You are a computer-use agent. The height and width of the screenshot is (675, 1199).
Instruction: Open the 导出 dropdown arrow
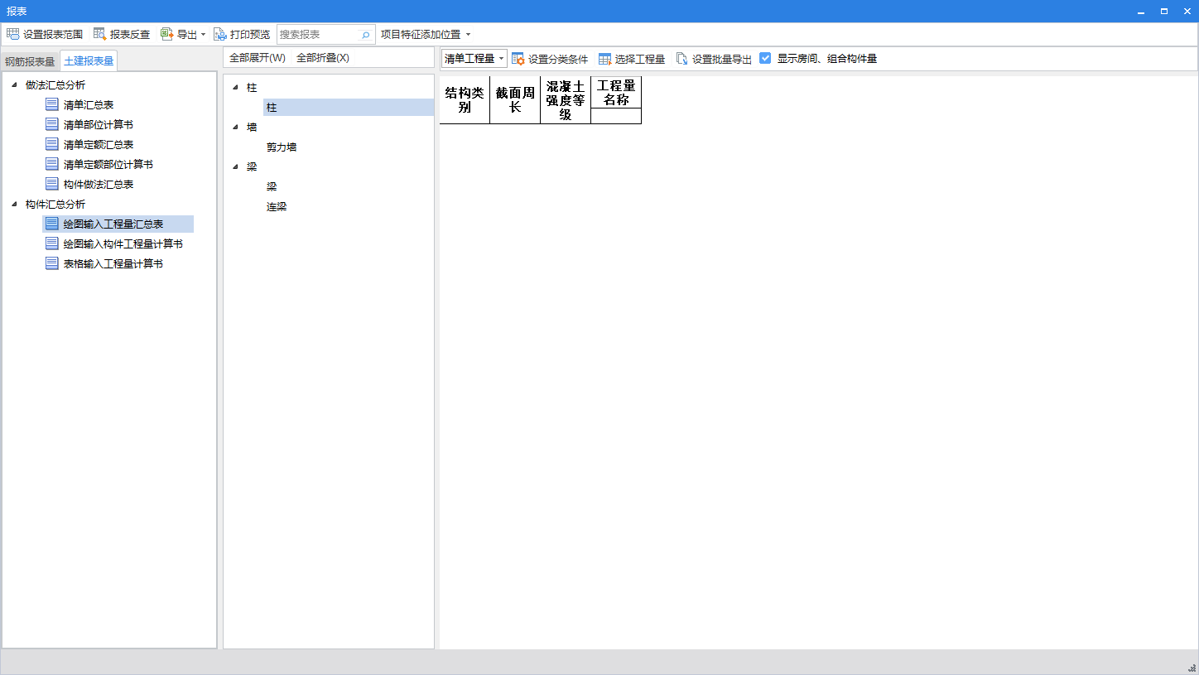[203, 35]
